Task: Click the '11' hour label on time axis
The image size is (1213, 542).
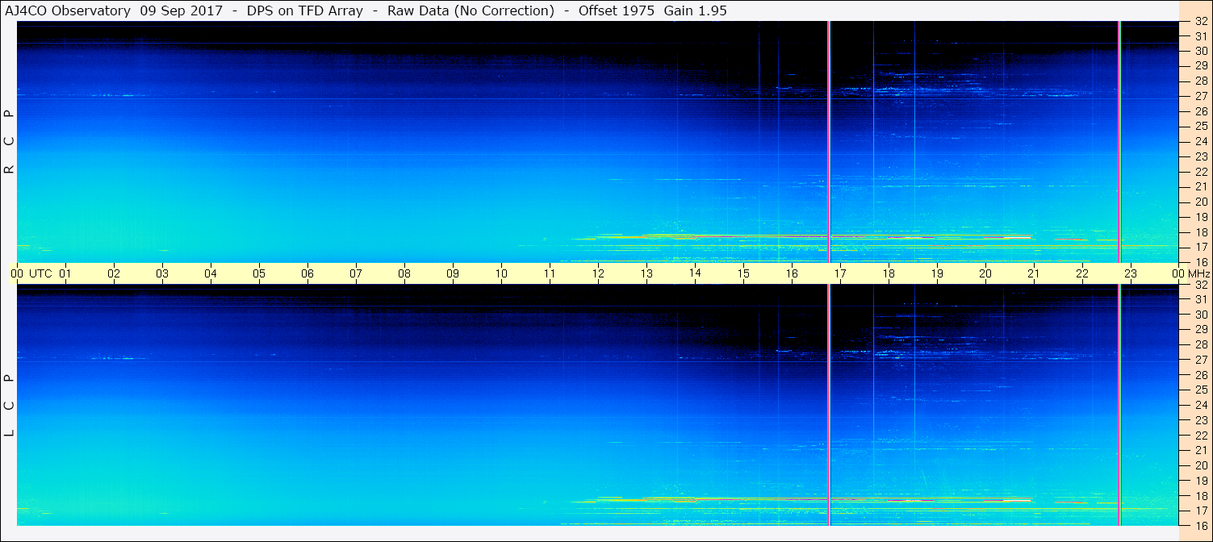Action: coord(550,273)
